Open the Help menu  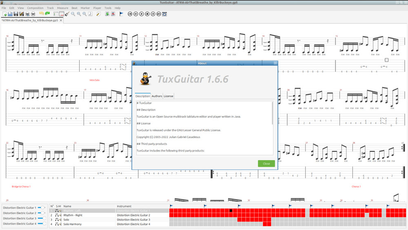click(x=118, y=8)
